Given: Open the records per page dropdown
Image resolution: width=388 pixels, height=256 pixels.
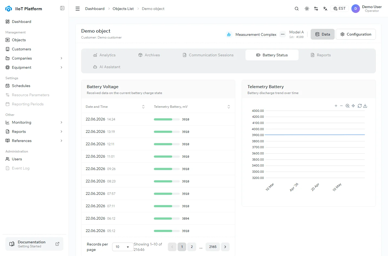Looking at the screenshot, I should (123, 247).
